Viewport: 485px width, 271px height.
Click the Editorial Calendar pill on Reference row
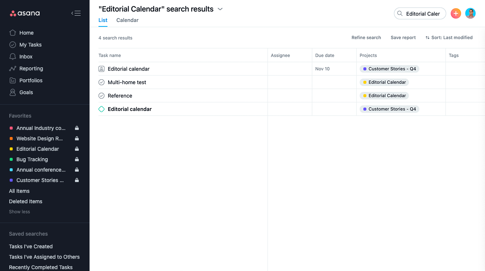pos(384,96)
